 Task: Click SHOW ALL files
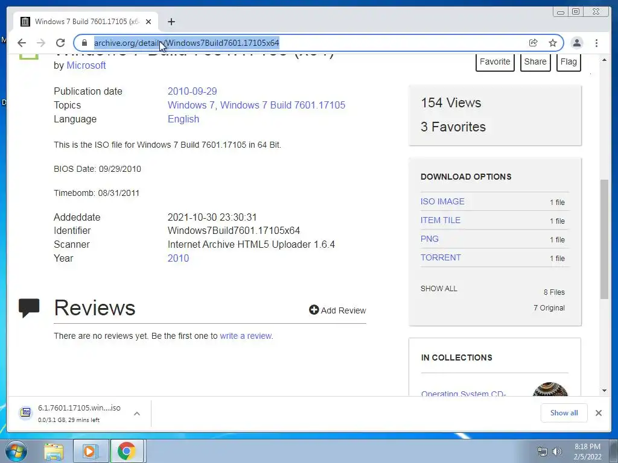(x=439, y=289)
